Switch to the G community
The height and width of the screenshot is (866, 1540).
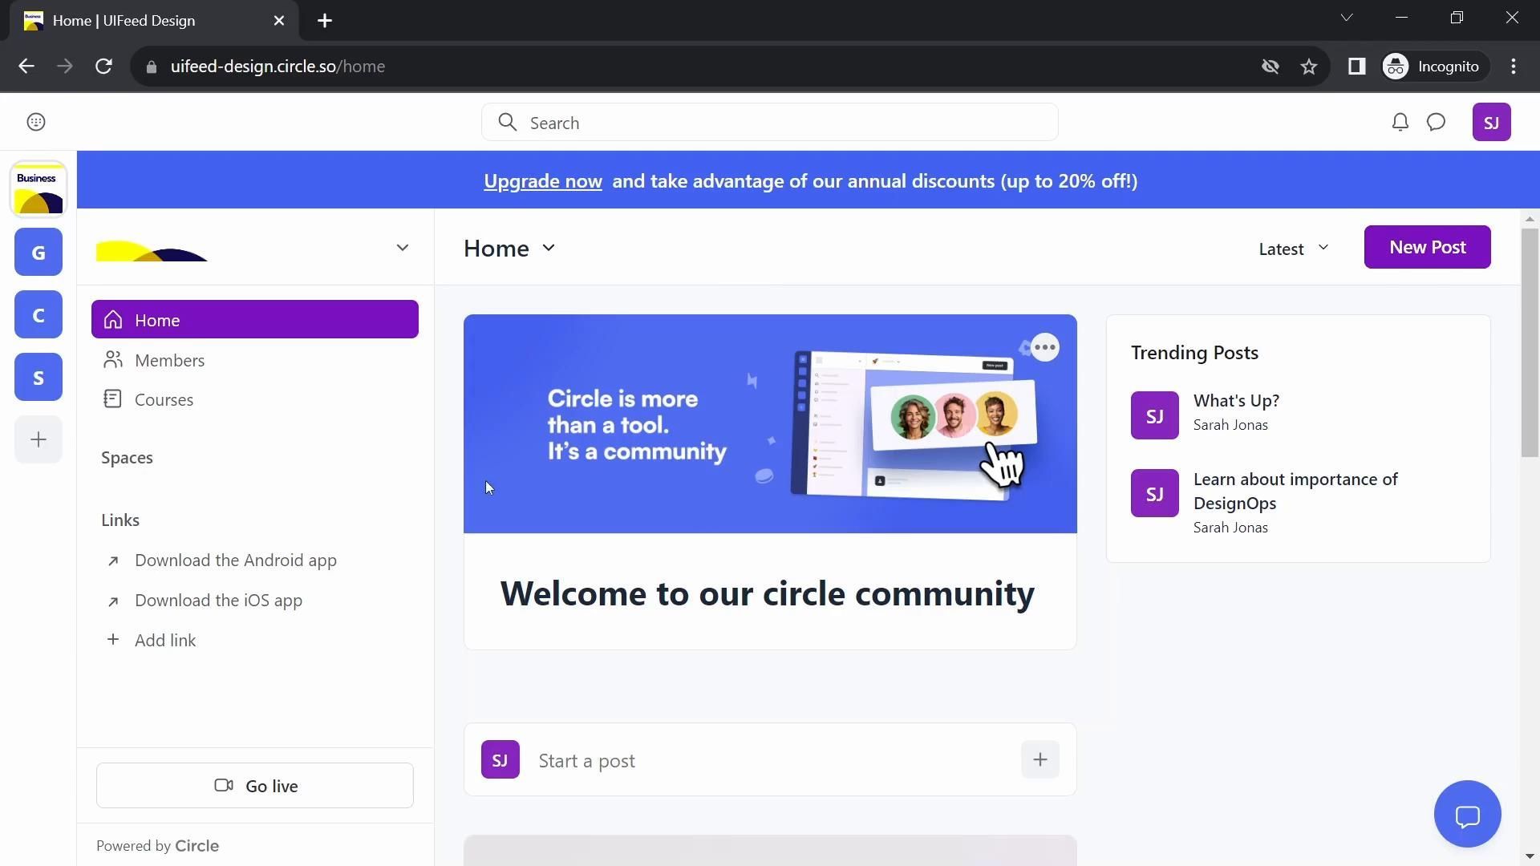coord(38,253)
